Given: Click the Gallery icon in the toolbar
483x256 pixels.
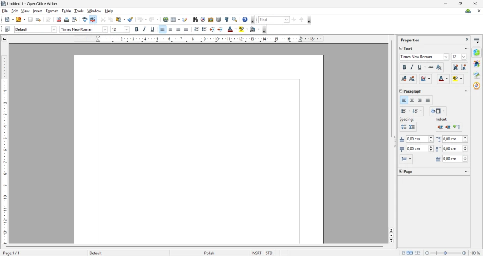Looking at the screenshot, I should (211, 20).
